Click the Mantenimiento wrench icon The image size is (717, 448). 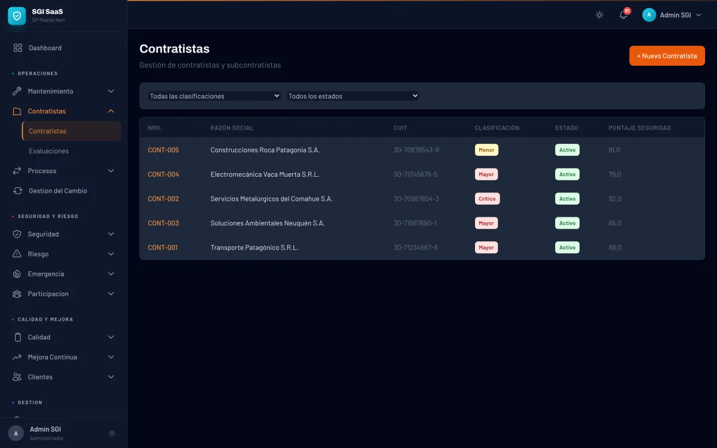coord(17,91)
